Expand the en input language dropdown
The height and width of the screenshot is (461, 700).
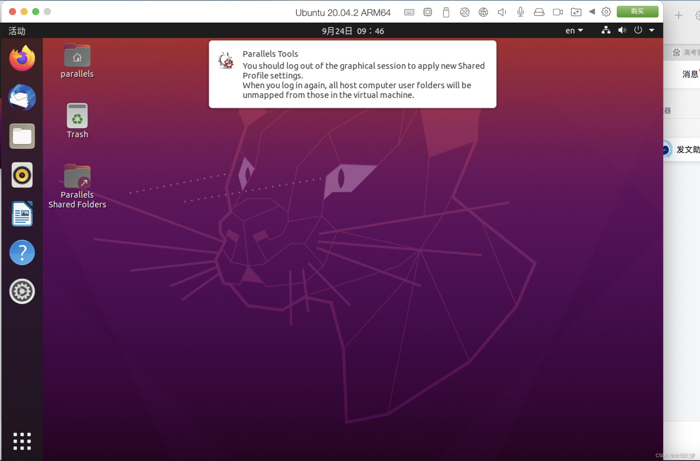pos(574,31)
